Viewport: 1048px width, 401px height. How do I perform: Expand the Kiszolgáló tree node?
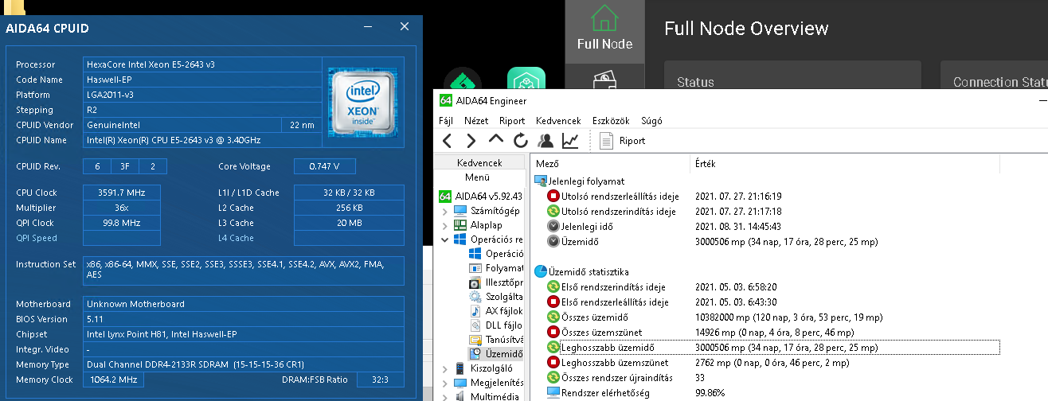[444, 368]
